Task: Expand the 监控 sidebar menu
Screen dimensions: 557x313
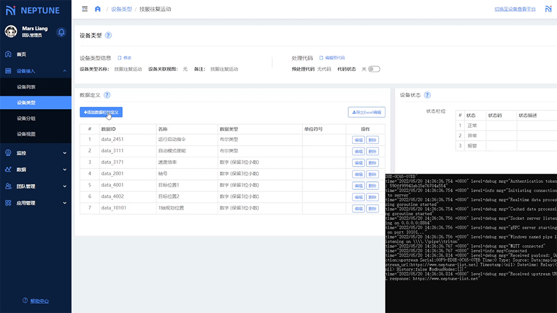Action: pos(35,153)
